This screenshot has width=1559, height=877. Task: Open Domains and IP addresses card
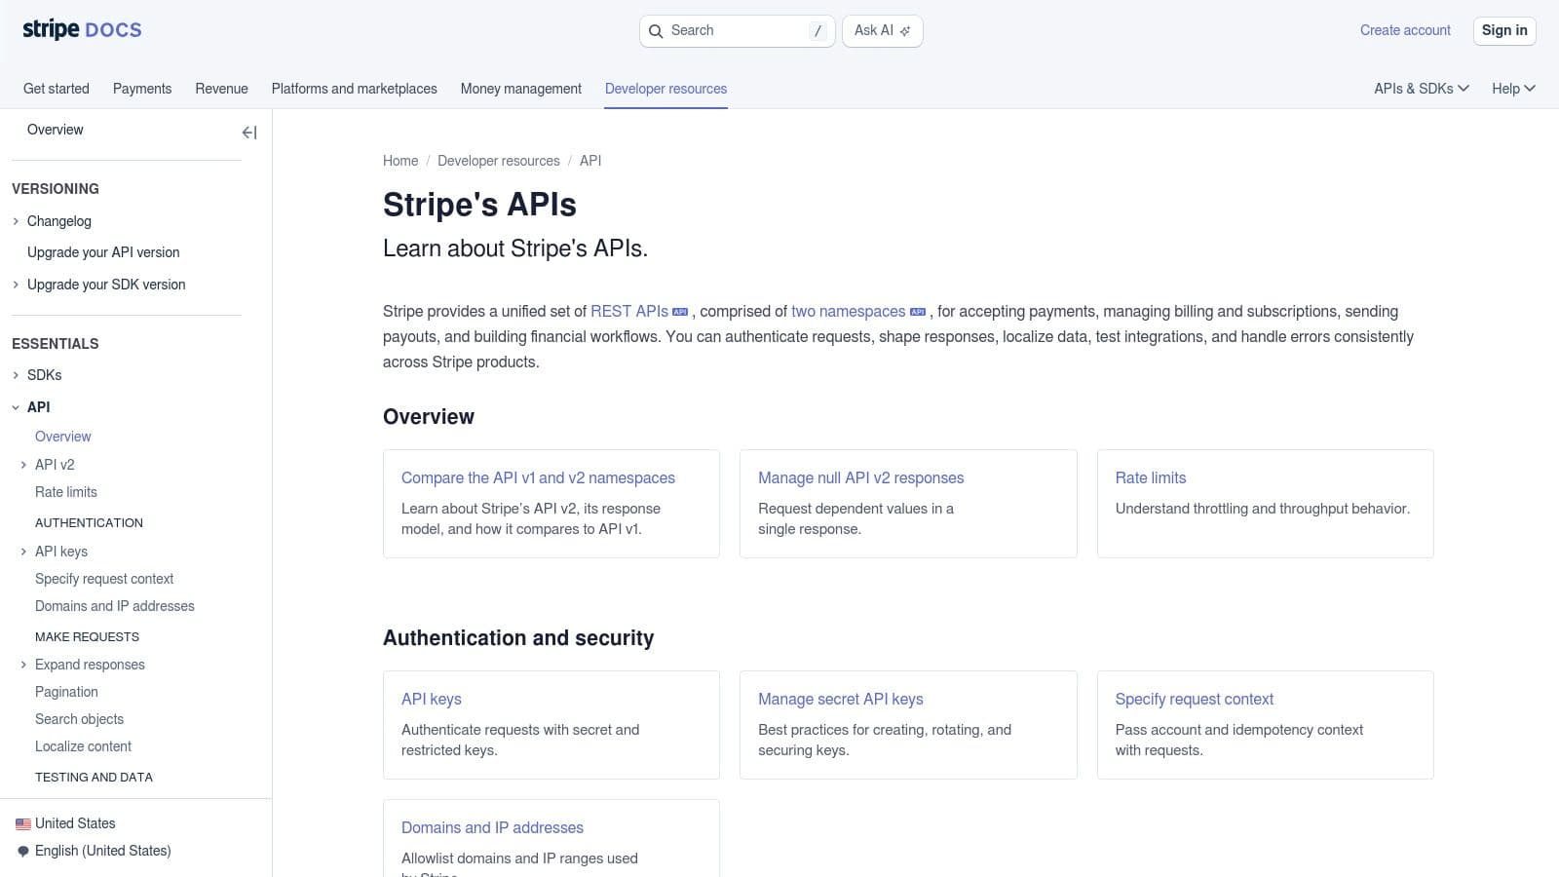tap(551, 839)
